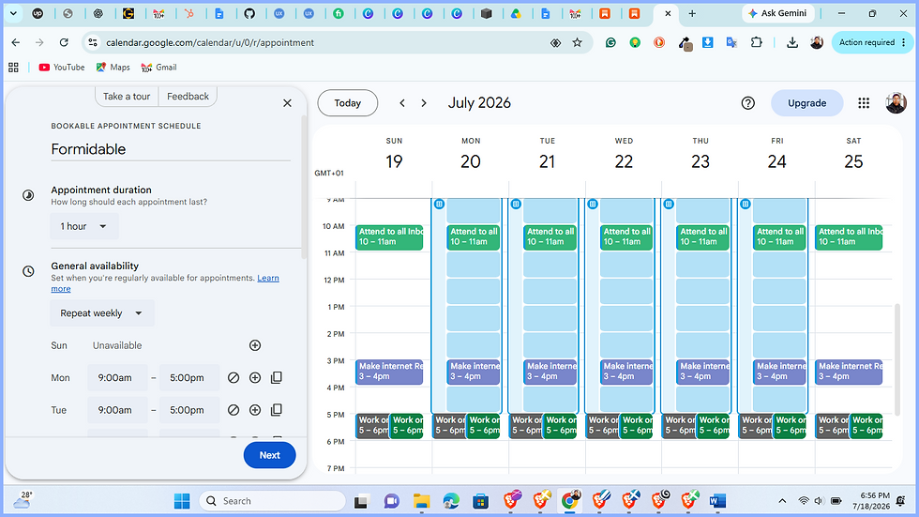
Task: Open Microsoft Store from the taskbar
Action: coord(480,501)
